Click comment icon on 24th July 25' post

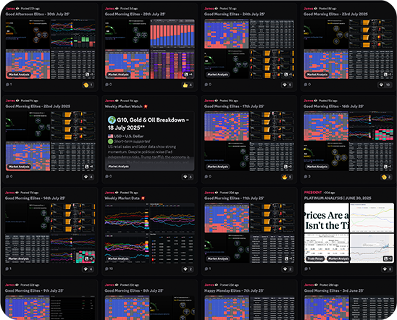[206, 85]
